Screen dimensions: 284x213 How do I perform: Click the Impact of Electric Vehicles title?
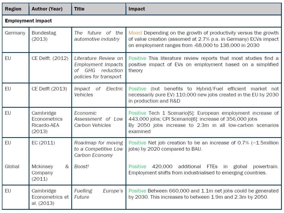coord(99,92)
